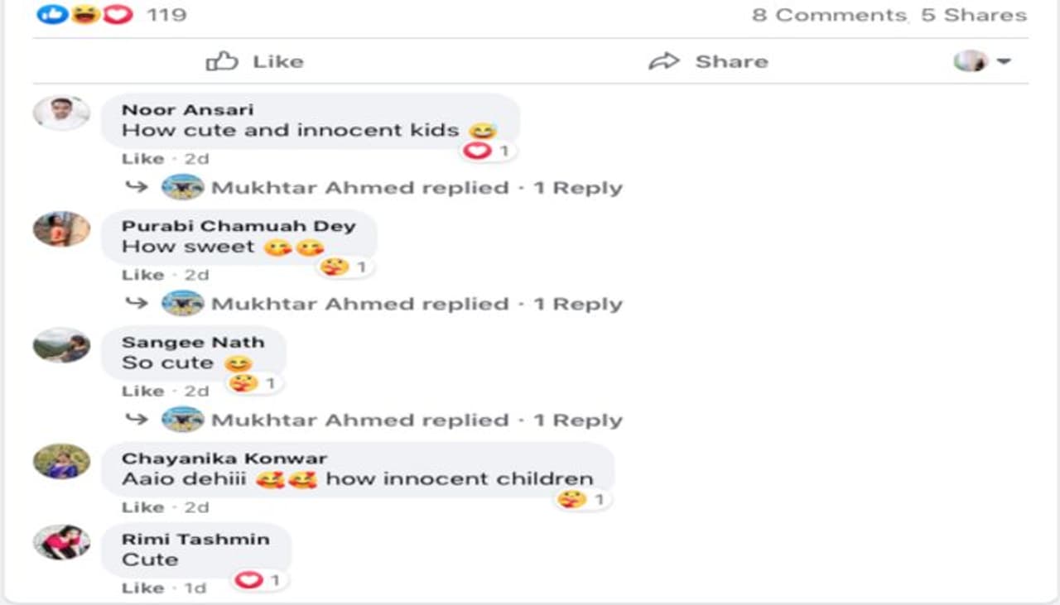The image size is (1060, 605).
Task: Click reaction badge on Sangee Nath's comment
Action: point(243,383)
